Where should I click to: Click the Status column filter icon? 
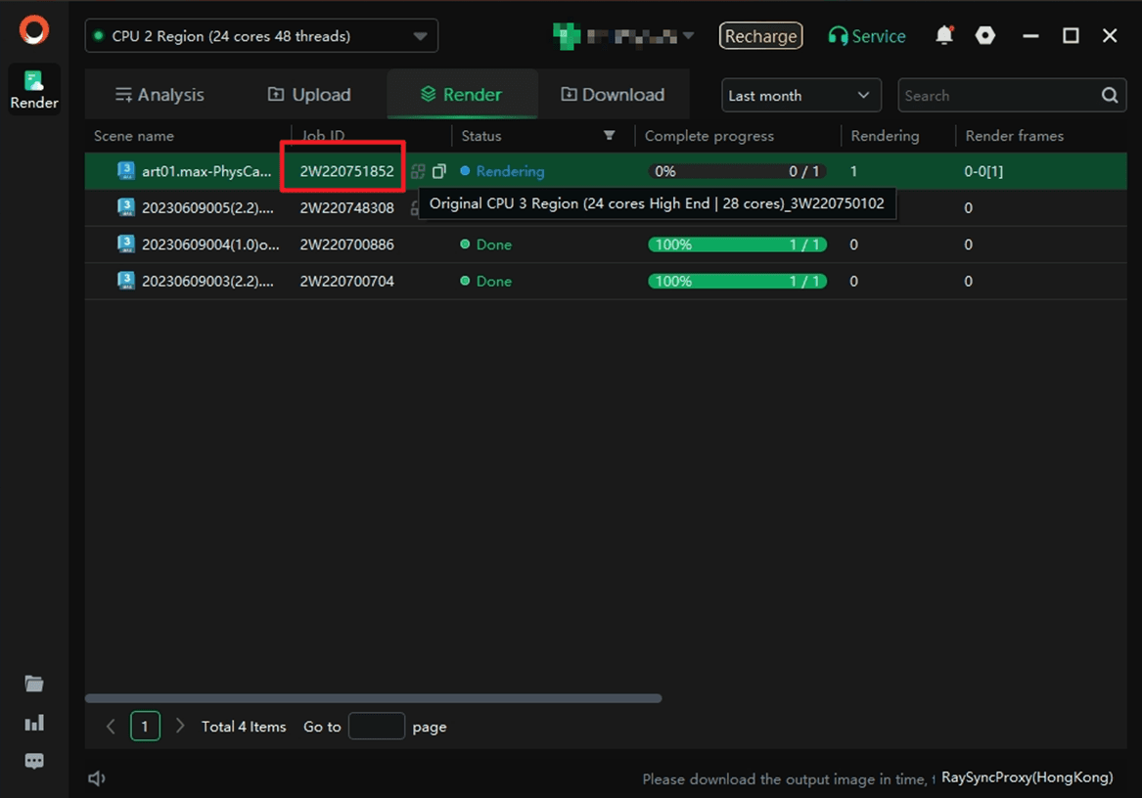click(609, 136)
